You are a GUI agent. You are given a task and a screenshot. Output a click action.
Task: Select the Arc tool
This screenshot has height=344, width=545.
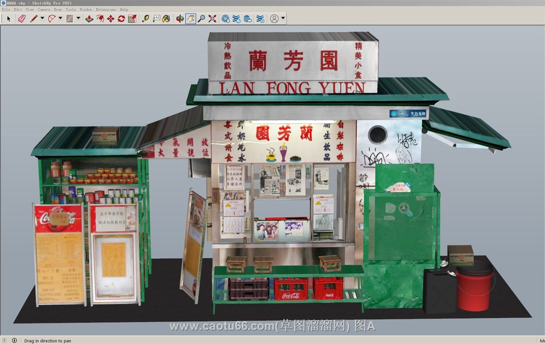pyautogui.click(x=52, y=19)
